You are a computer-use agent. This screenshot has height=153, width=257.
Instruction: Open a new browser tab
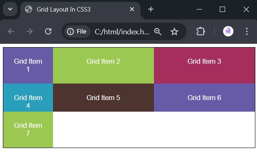coord(151,9)
